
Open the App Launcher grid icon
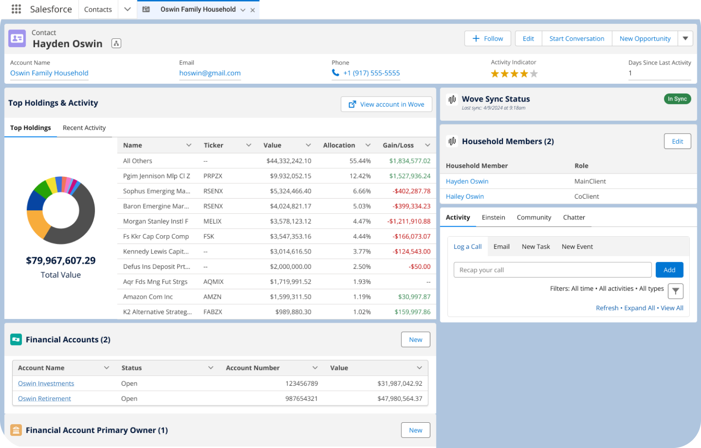click(x=16, y=9)
